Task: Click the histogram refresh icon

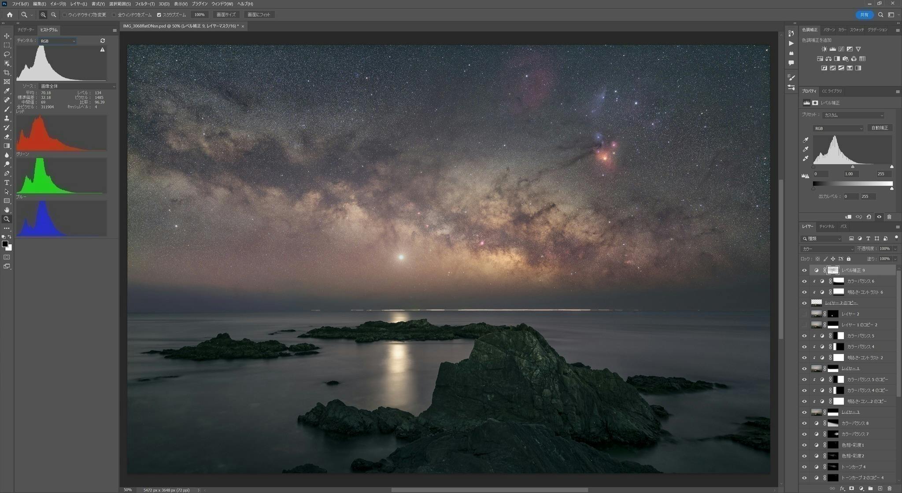Action: [103, 40]
